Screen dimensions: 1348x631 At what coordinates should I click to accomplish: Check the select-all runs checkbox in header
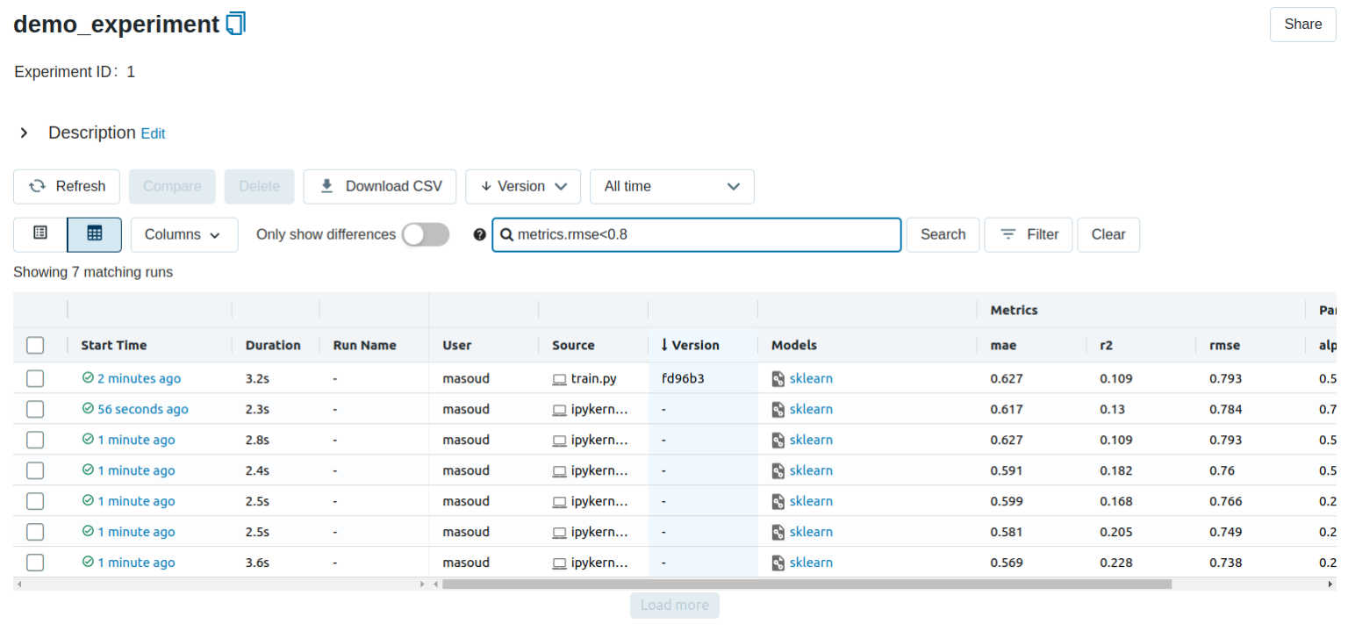point(35,345)
